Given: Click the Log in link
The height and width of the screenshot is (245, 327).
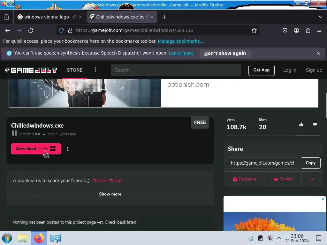Looking at the screenshot, I should (x=290, y=70).
